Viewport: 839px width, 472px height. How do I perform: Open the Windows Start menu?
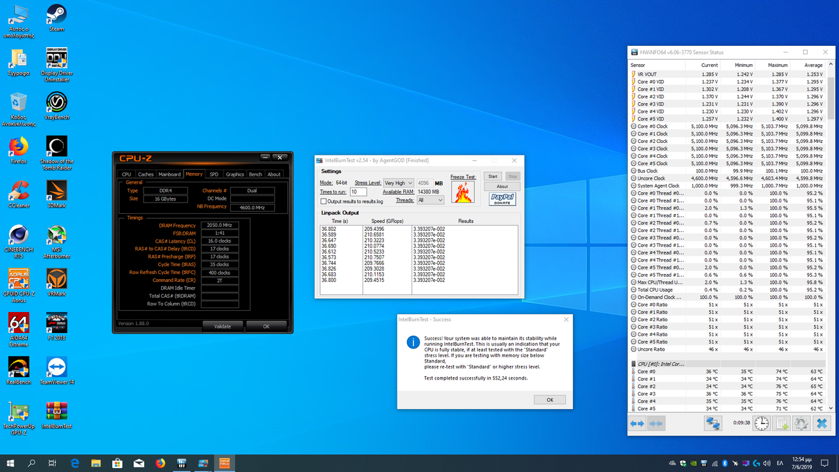click(x=10, y=463)
